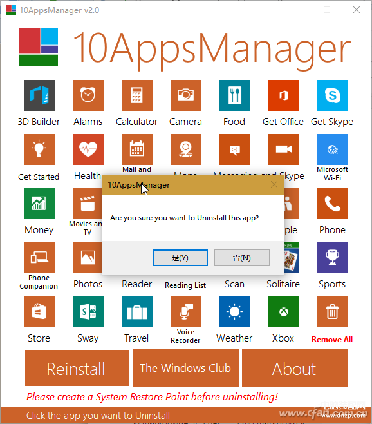Select the Money chart icon

click(39, 204)
